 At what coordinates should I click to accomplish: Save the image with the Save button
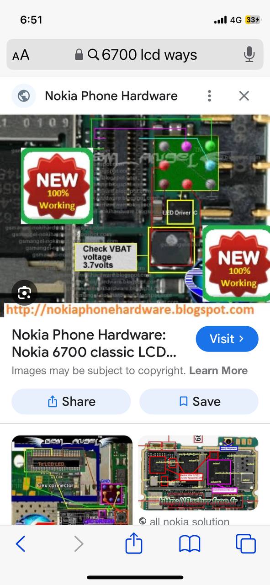point(199,401)
